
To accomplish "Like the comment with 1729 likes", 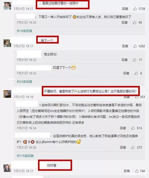I will click(x=135, y=9).
